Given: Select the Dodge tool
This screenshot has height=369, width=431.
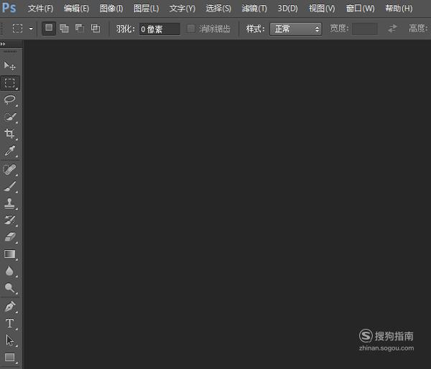Looking at the screenshot, I should click(x=10, y=288).
